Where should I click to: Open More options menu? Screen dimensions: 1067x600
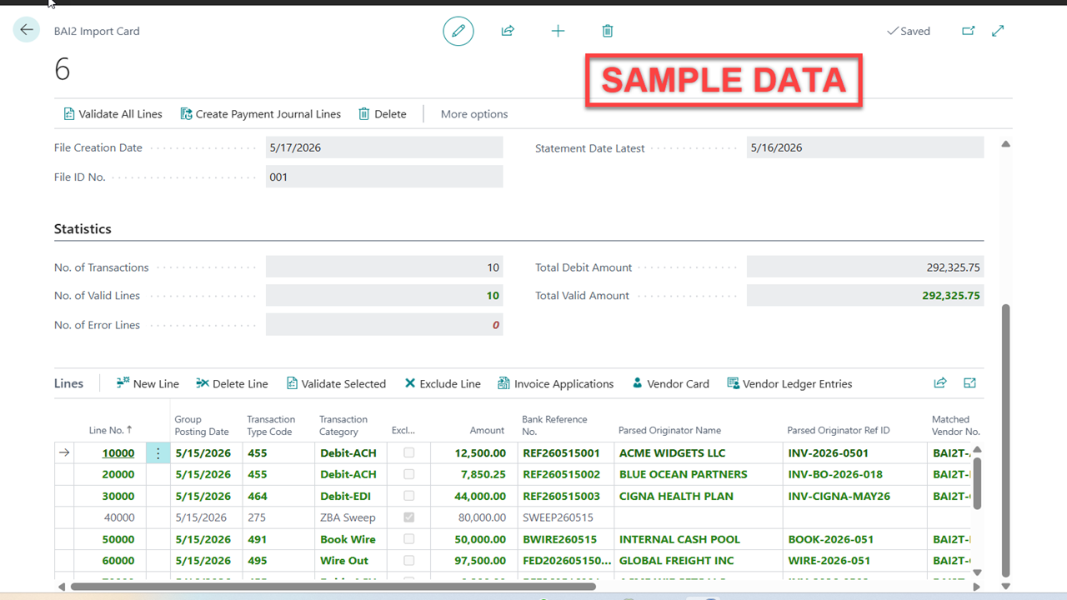point(474,114)
